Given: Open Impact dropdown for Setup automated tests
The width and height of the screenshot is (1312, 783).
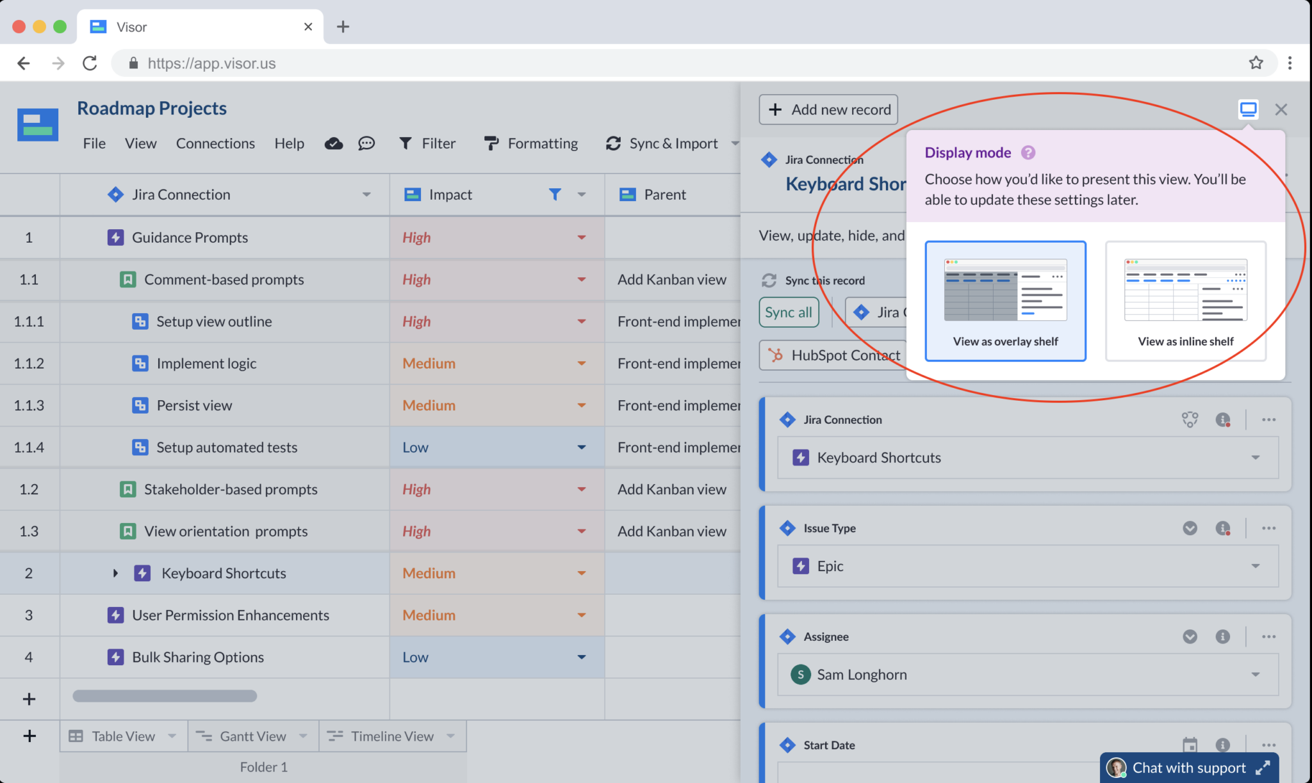Looking at the screenshot, I should [x=582, y=448].
